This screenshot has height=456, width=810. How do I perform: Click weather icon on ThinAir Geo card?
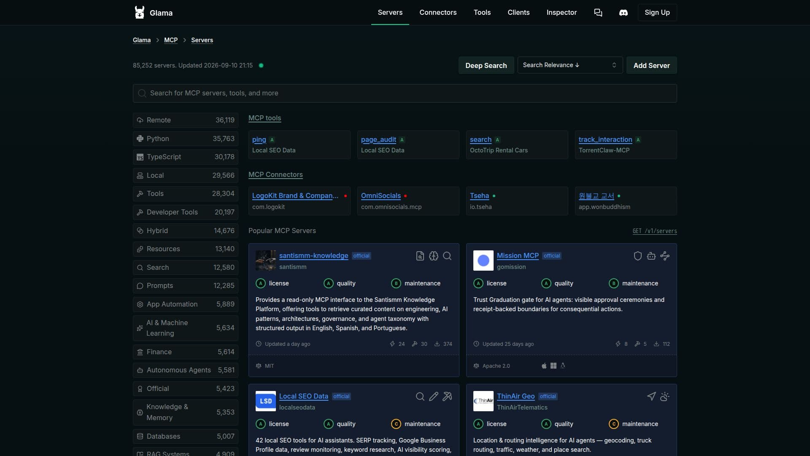pyautogui.click(x=665, y=396)
